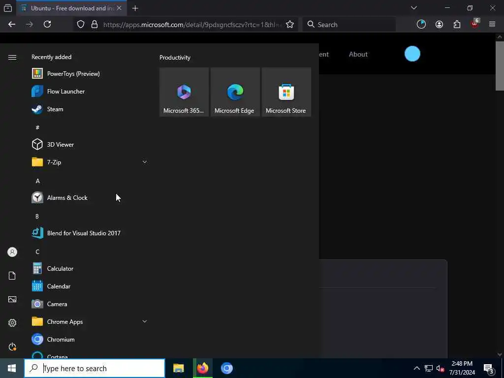504x378 pixels.
Task: Click the Firefox Search box
Action: (349, 25)
